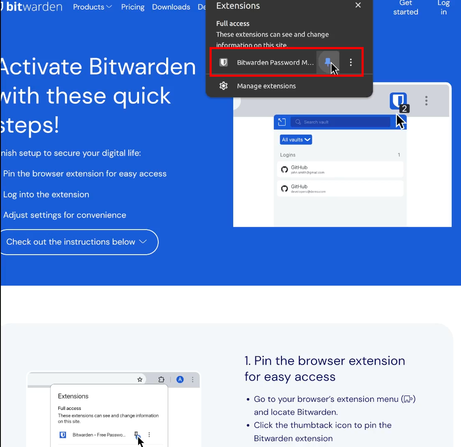Click the Search vault field in illustration
The width and height of the screenshot is (461, 447).
[x=340, y=122]
